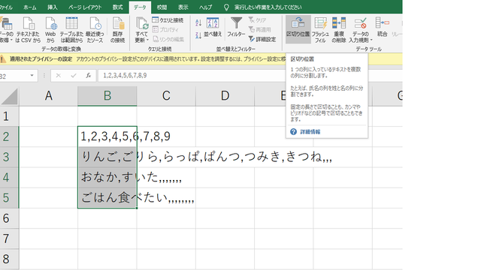The image size is (481, 270).
Task: Select the Data (データ) tab
Action: (140, 7)
